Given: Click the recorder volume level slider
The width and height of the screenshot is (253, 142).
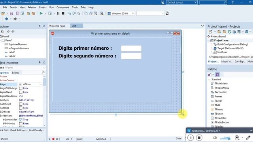Looking at the screenshot, I should tap(225, 138).
